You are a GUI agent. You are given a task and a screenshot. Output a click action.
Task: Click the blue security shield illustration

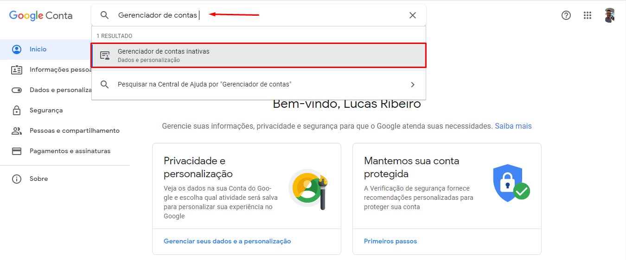[507, 183]
